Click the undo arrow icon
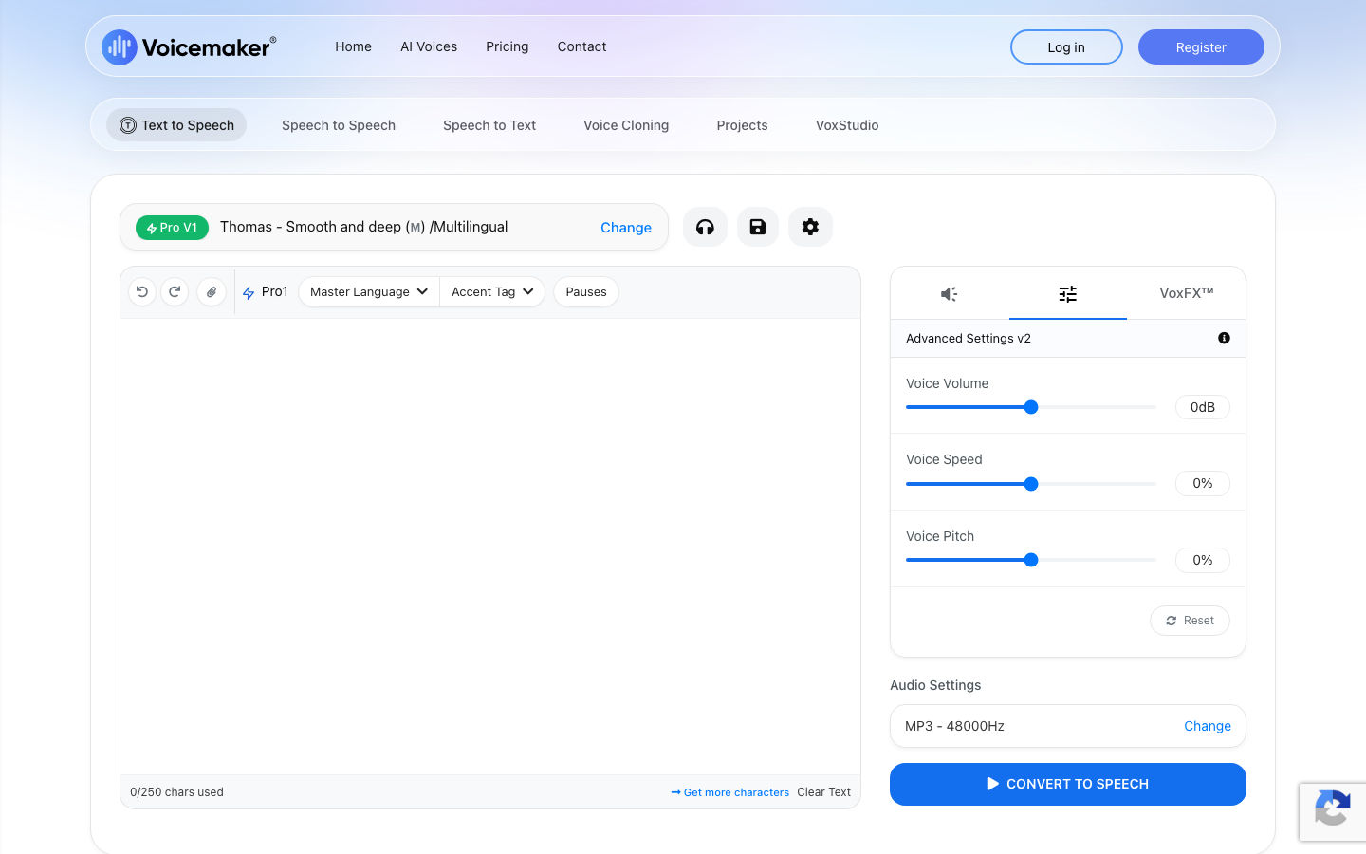1366x854 pixels. (x=142, y=292)
